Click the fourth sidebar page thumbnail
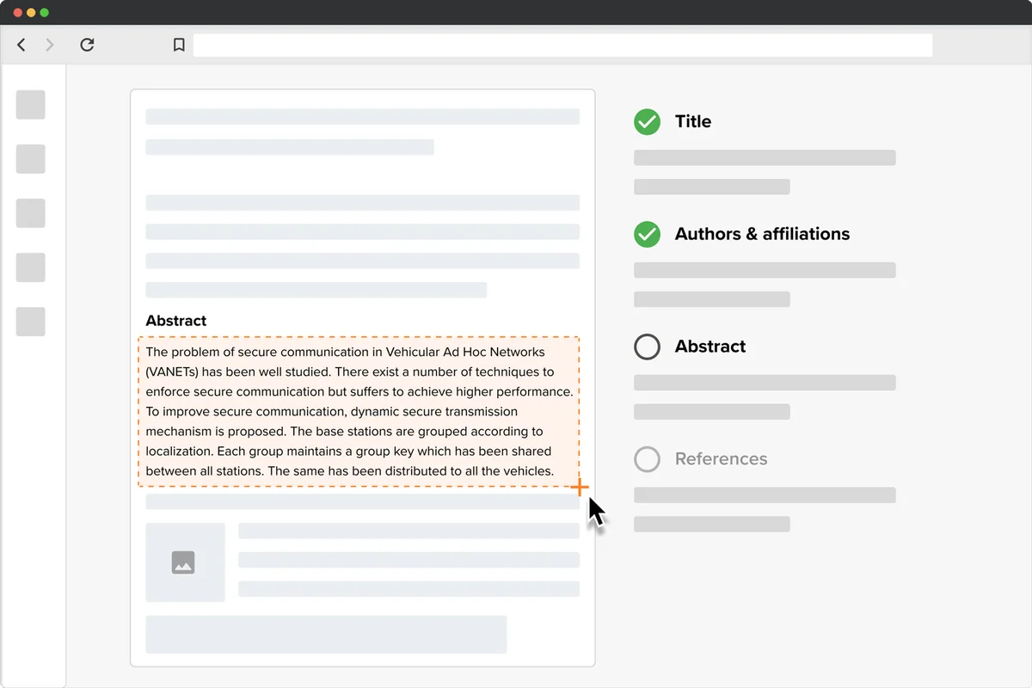 (x=30, y=267)
